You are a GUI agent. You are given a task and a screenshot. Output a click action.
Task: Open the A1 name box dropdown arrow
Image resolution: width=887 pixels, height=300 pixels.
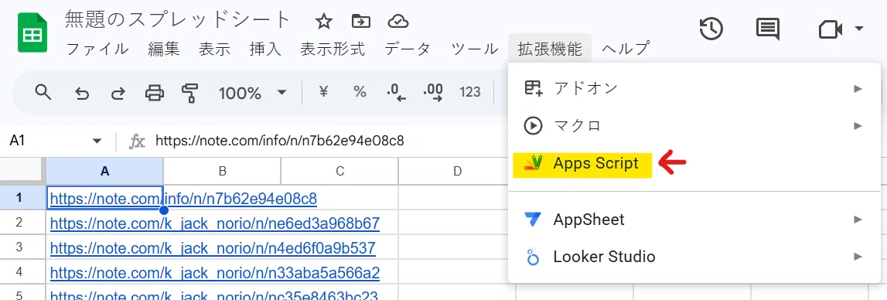[97, 141]
